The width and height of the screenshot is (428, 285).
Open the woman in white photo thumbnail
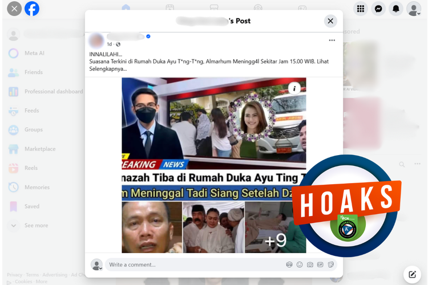pyautogui.click(x=213, y=227)
